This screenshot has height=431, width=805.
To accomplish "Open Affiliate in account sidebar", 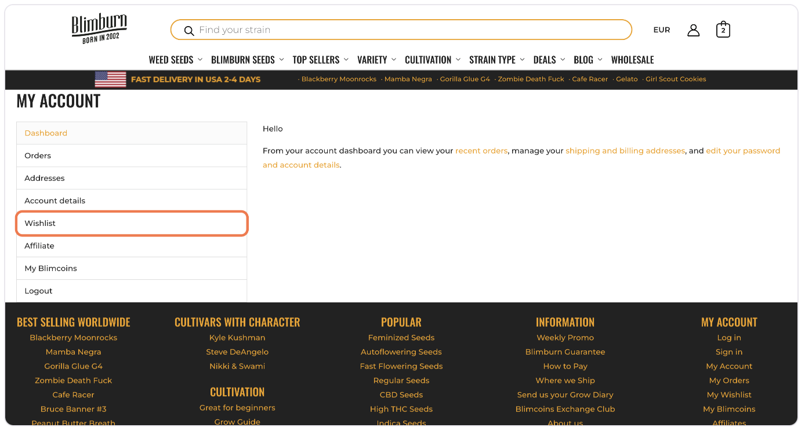I will point(132,246).
